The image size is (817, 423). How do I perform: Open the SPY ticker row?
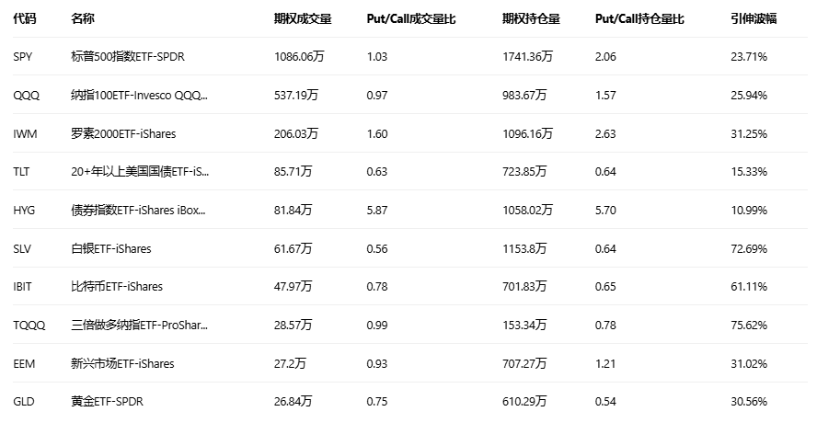(410, 56)
